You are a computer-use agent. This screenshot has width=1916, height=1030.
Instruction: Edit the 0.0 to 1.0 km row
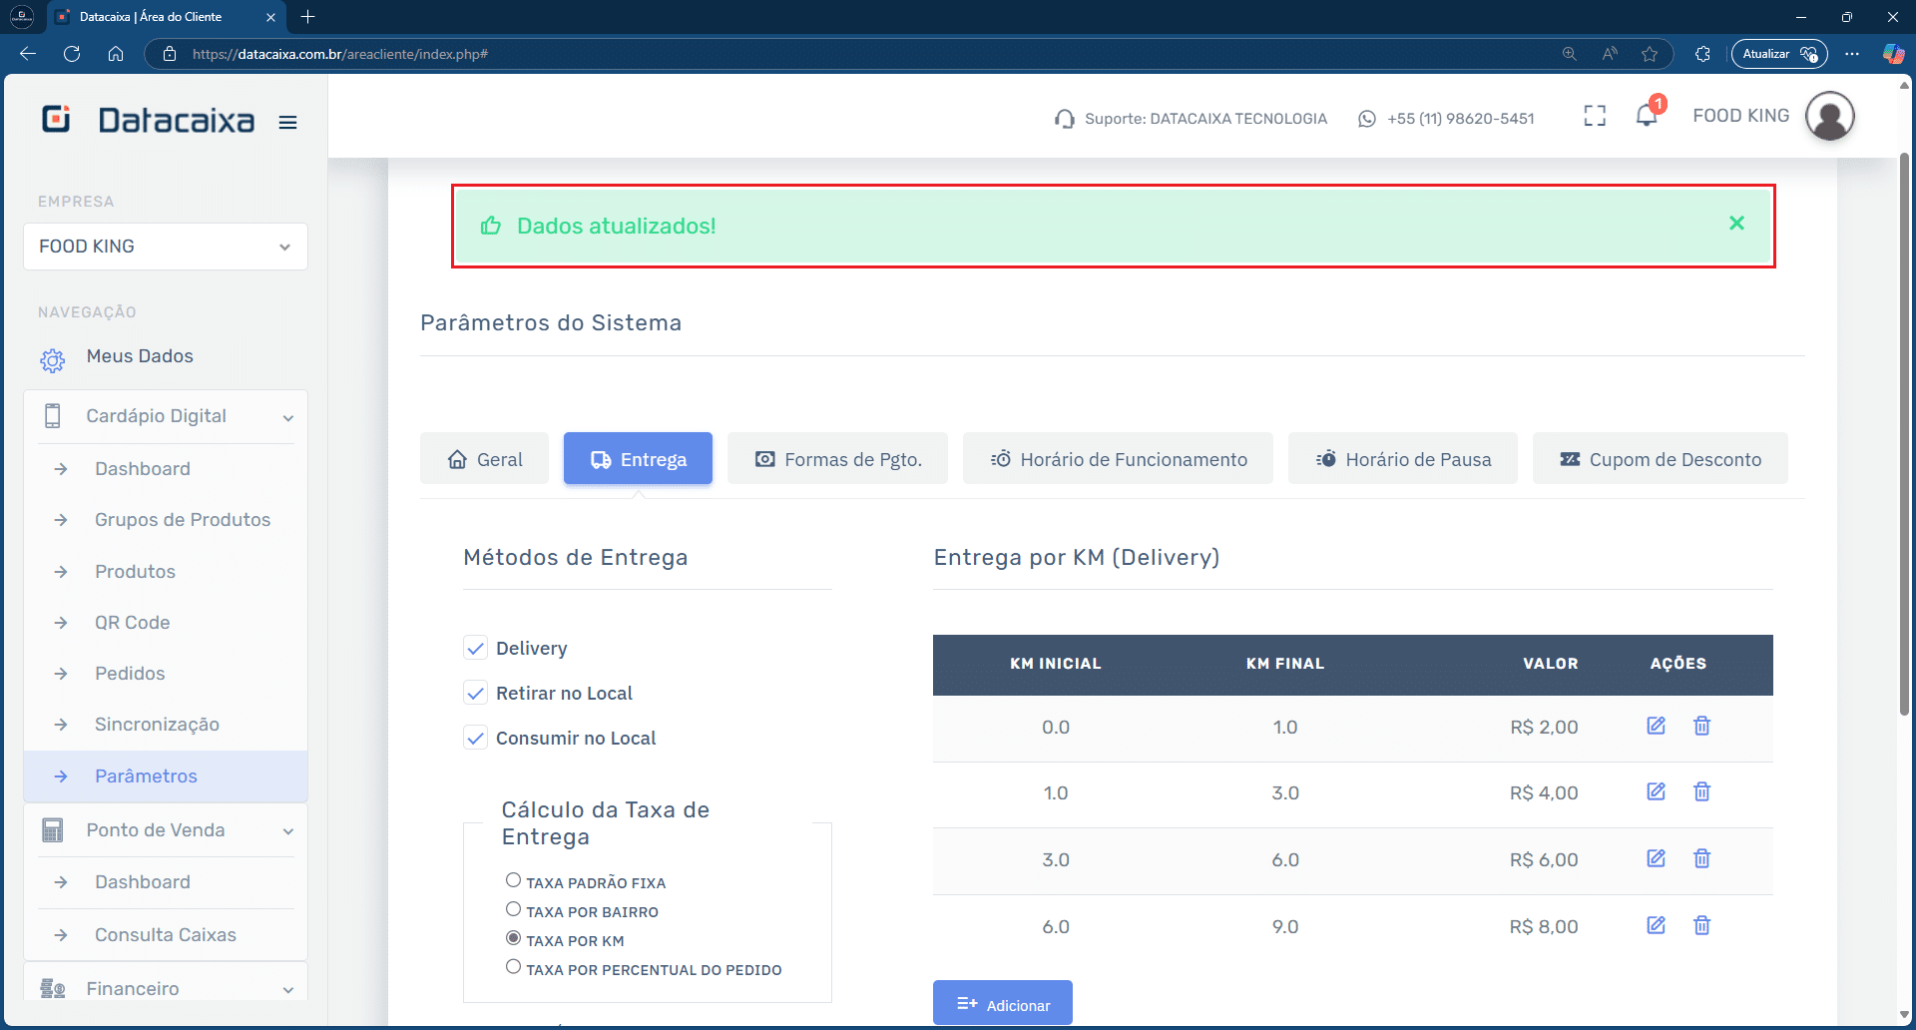pos(1656,726)
